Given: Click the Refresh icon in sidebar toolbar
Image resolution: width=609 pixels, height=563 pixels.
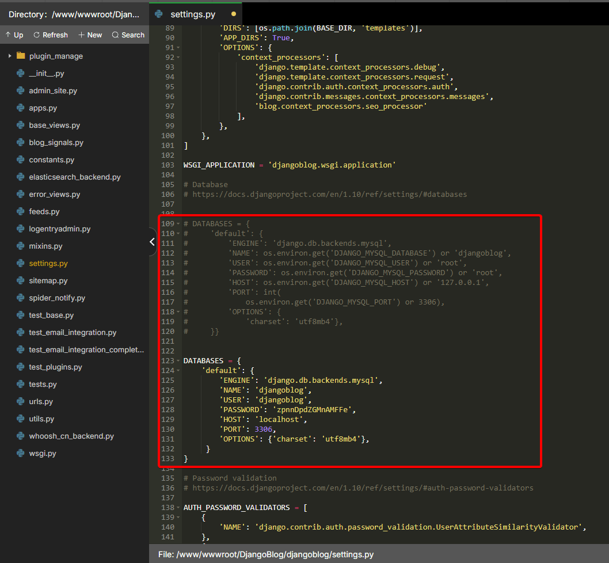Looking at the screenshot, I should click(37, 35).
